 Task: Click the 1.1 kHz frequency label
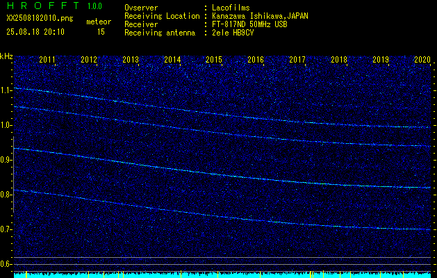tap(5, 90)
